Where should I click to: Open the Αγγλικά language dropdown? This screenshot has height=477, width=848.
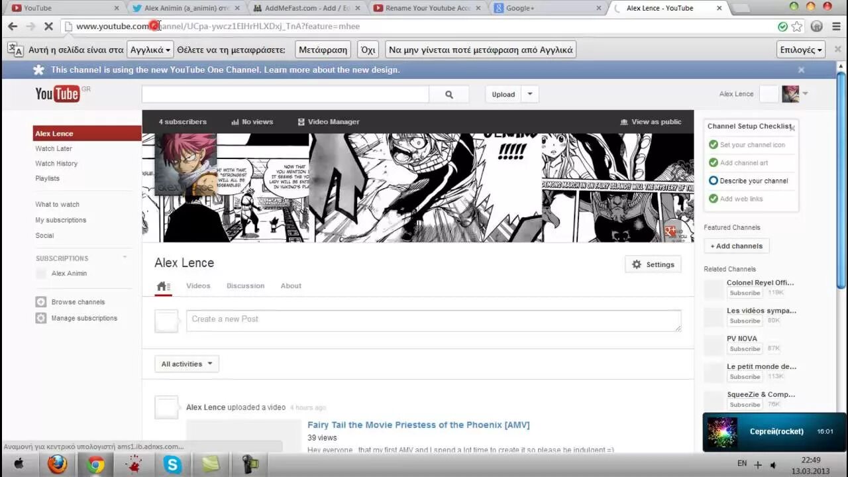click(151, 50)
